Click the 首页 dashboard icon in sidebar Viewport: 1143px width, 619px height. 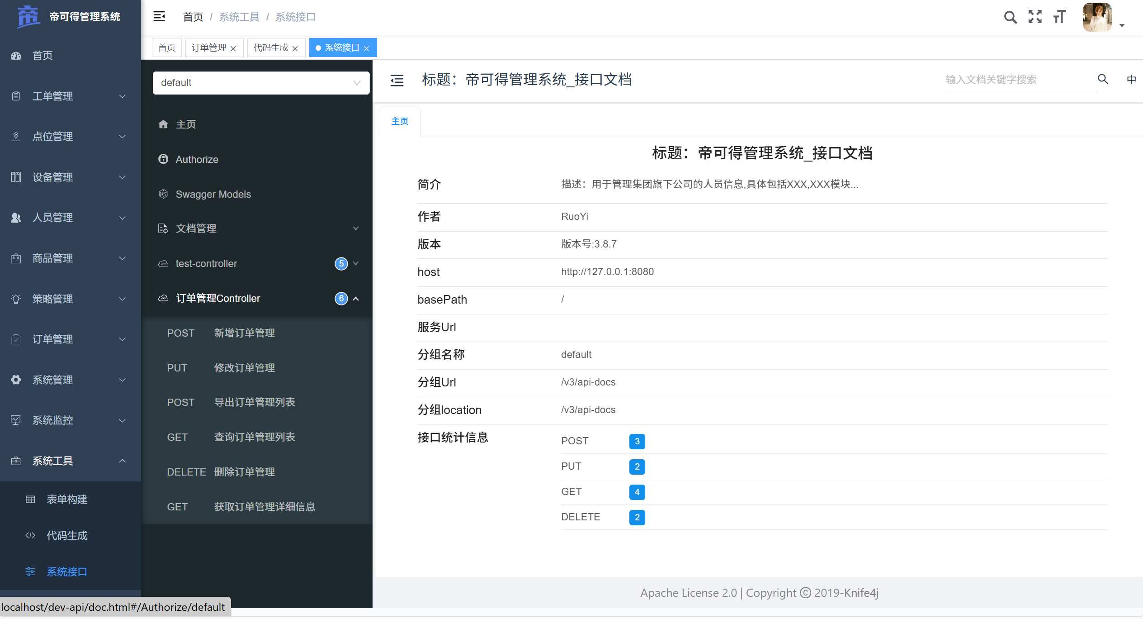click(16, 56)
